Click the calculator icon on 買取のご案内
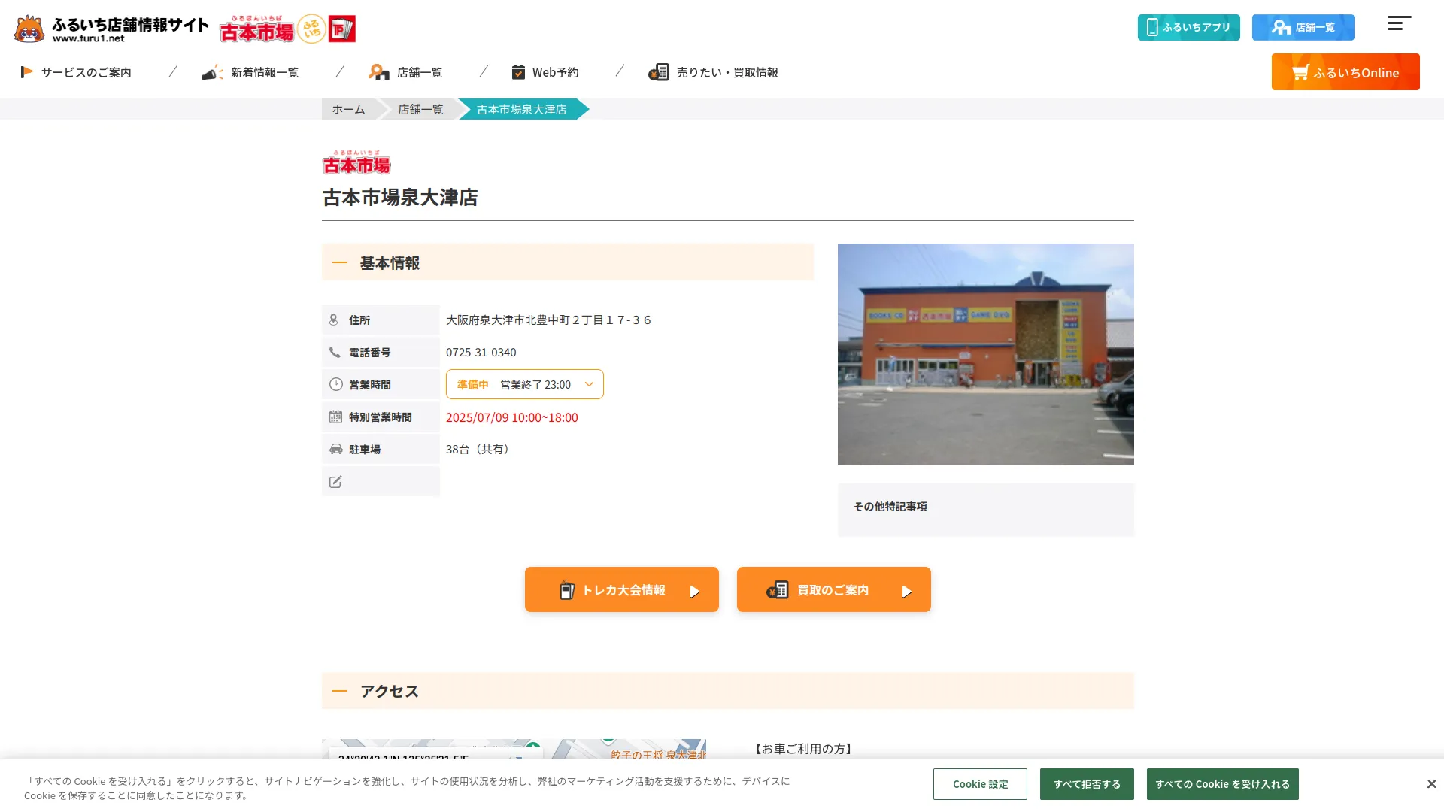 tap(777, 590)
